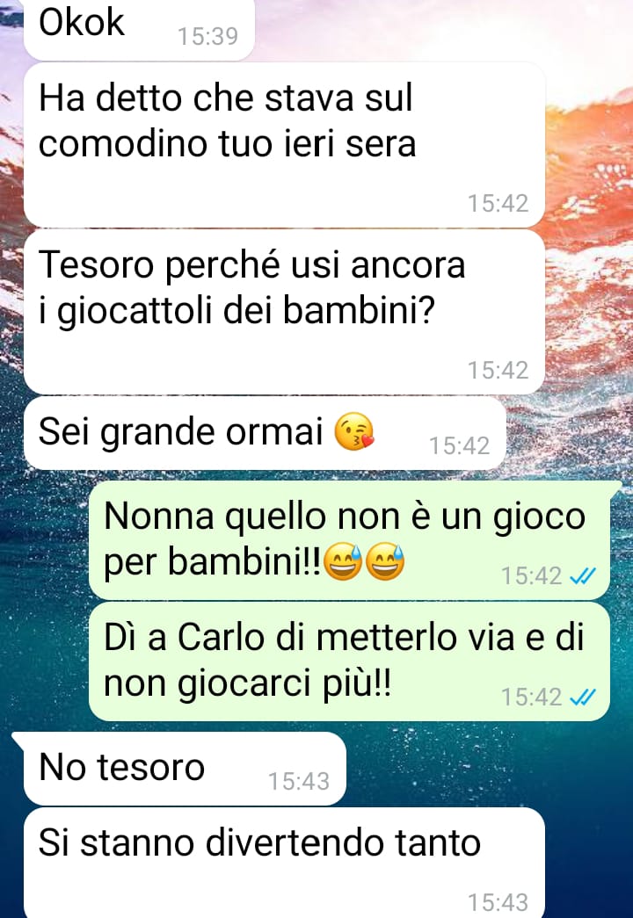The image size is (633, 918).
Task: Select the "Ha detto che stava sul comodino" message
Action: [x=284, y=145]
